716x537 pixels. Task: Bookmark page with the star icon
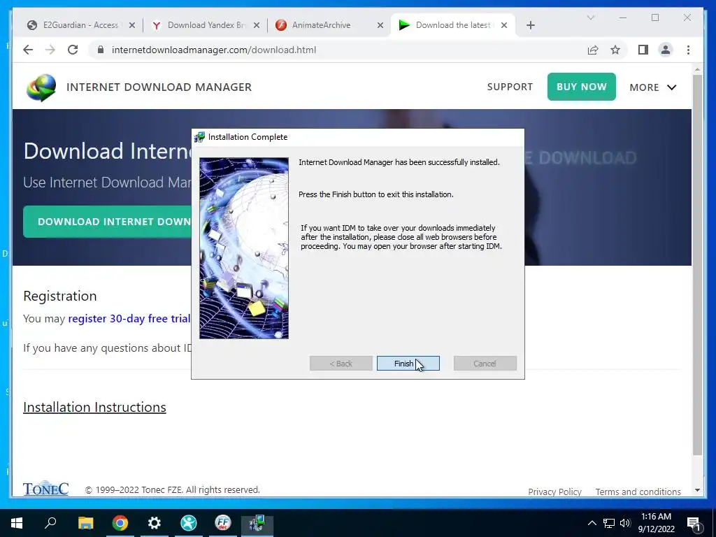click(x=615, y=50)
